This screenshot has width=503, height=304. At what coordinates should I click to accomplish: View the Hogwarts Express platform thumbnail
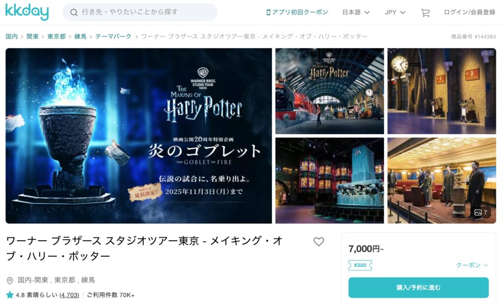(330, 91)
